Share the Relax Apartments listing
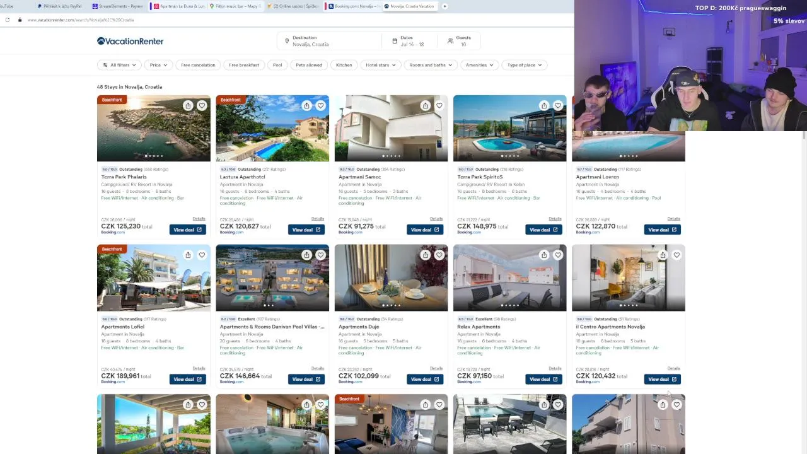Image resolution: width=807 pixels, height=454 pixels. tap(544, 255)
